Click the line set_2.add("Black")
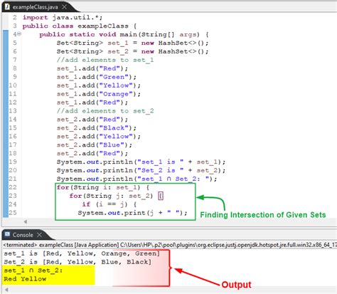This screenshot has height=294, width=337. (97, 128)
